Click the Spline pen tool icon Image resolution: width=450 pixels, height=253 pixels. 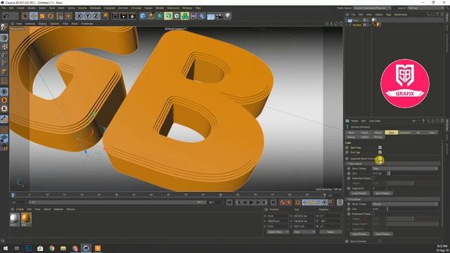coord(151,16)
